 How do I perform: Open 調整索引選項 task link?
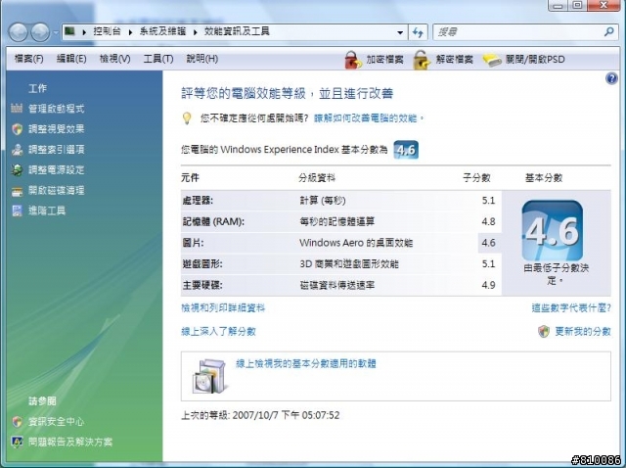(57, 150)
